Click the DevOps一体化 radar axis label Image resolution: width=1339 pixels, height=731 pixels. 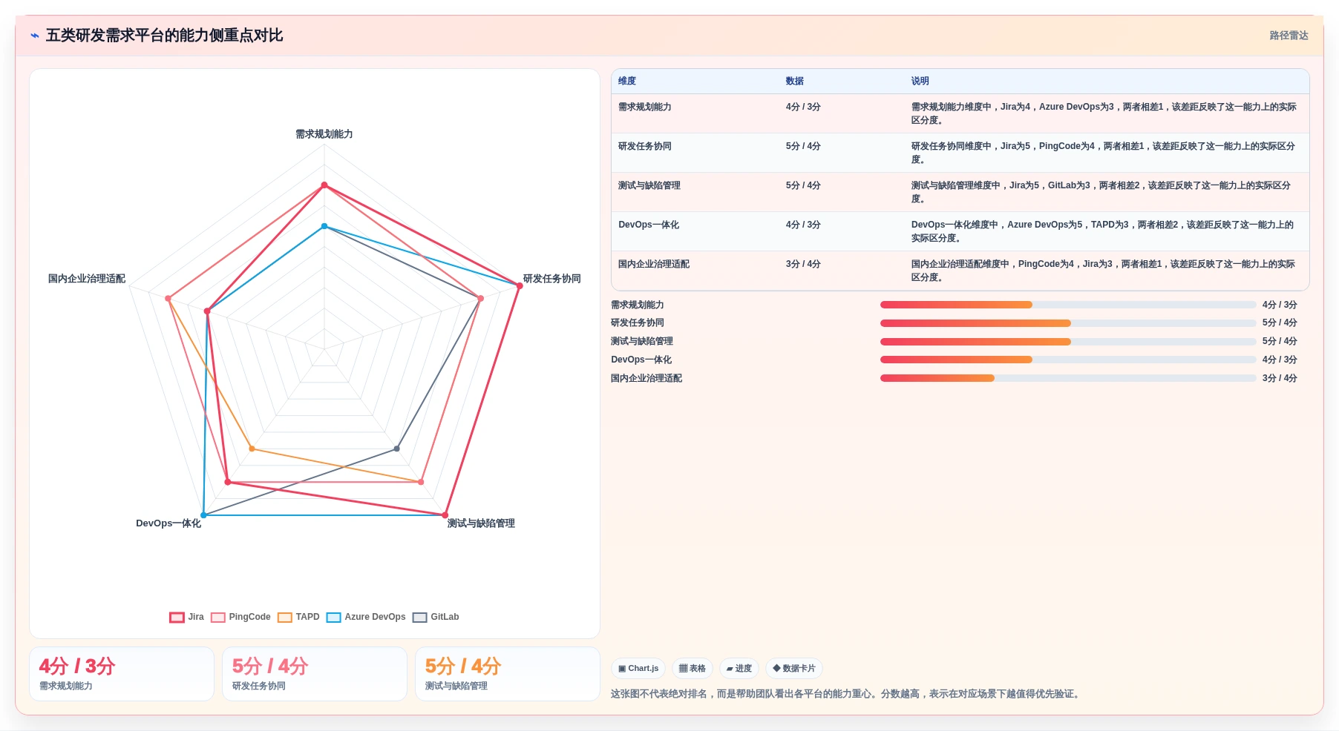[168, 523]
